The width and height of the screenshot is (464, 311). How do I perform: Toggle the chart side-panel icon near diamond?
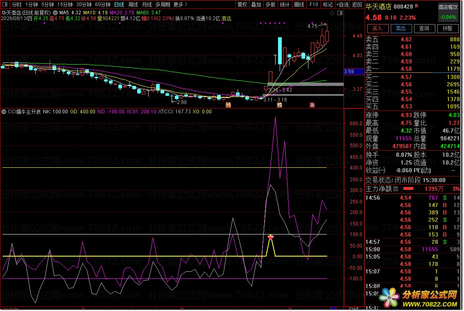[340, 13]
